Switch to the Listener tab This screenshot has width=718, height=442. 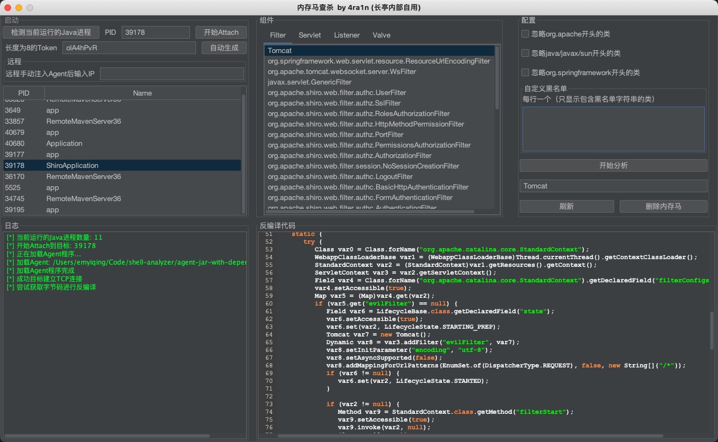[347, 35]
